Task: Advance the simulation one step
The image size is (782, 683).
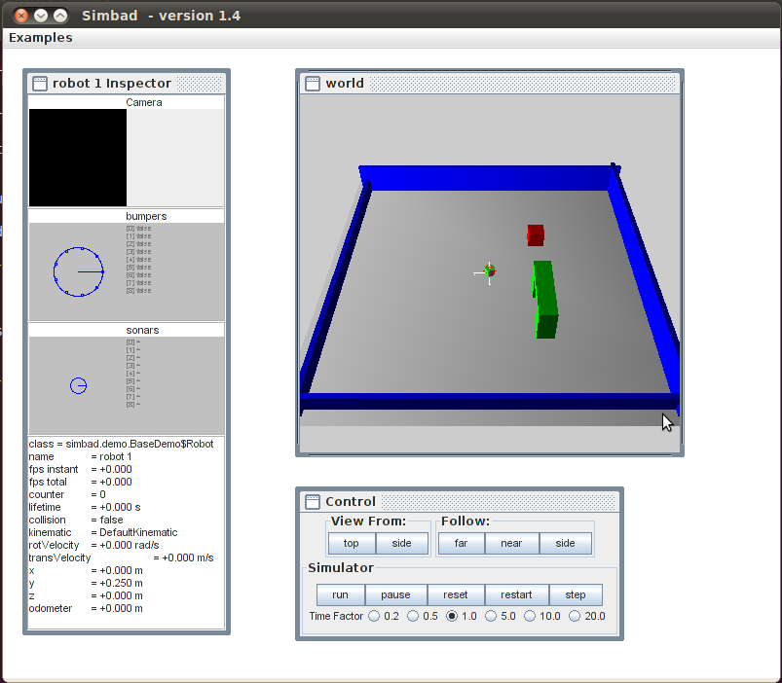Action: pos(576,594)
